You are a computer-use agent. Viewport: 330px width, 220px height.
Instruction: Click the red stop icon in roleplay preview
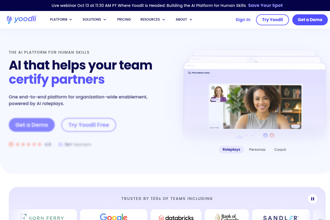pos(272,135)
